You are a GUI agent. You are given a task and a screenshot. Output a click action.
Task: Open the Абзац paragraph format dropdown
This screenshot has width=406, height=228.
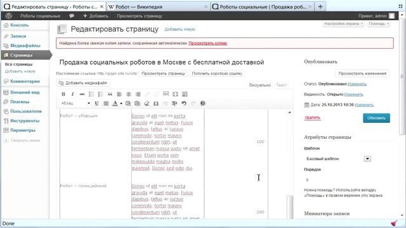coord(75,103)
